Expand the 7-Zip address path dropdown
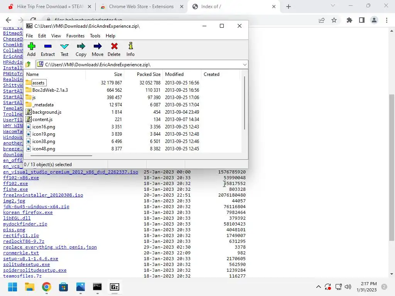 click(245, 65)
